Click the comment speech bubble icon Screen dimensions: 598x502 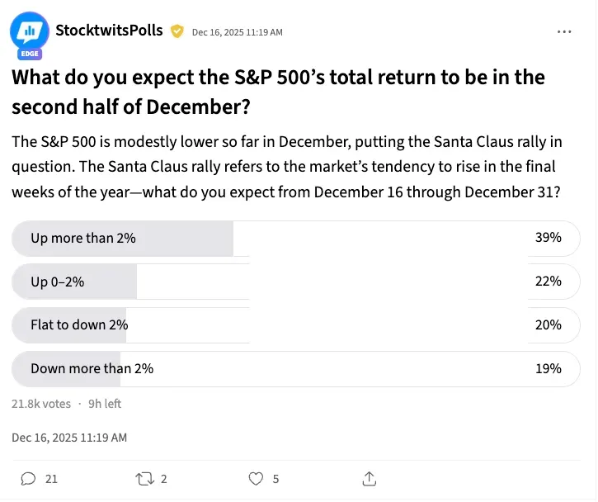(28, 478)
